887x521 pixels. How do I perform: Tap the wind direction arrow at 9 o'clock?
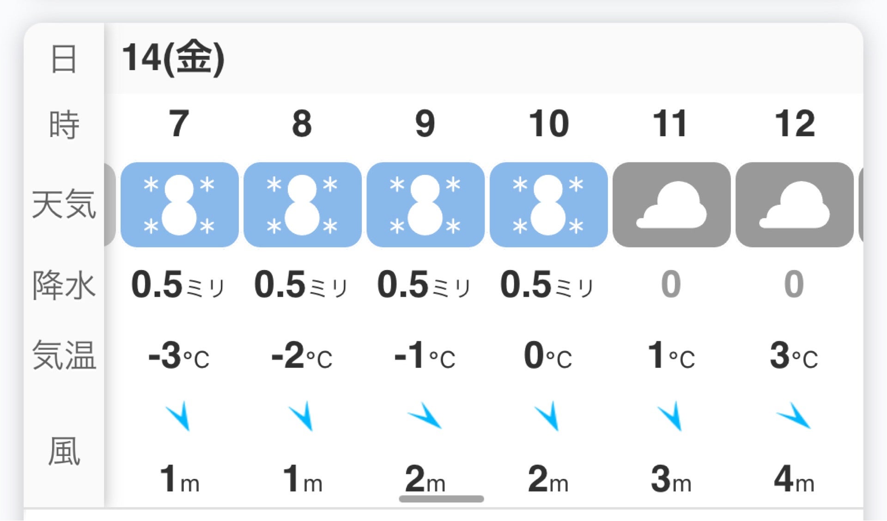pos(425,416)
